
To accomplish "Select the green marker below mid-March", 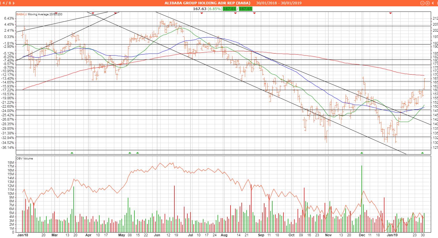I will [x=72, y=153].
